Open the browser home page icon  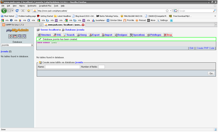[29, 11]
